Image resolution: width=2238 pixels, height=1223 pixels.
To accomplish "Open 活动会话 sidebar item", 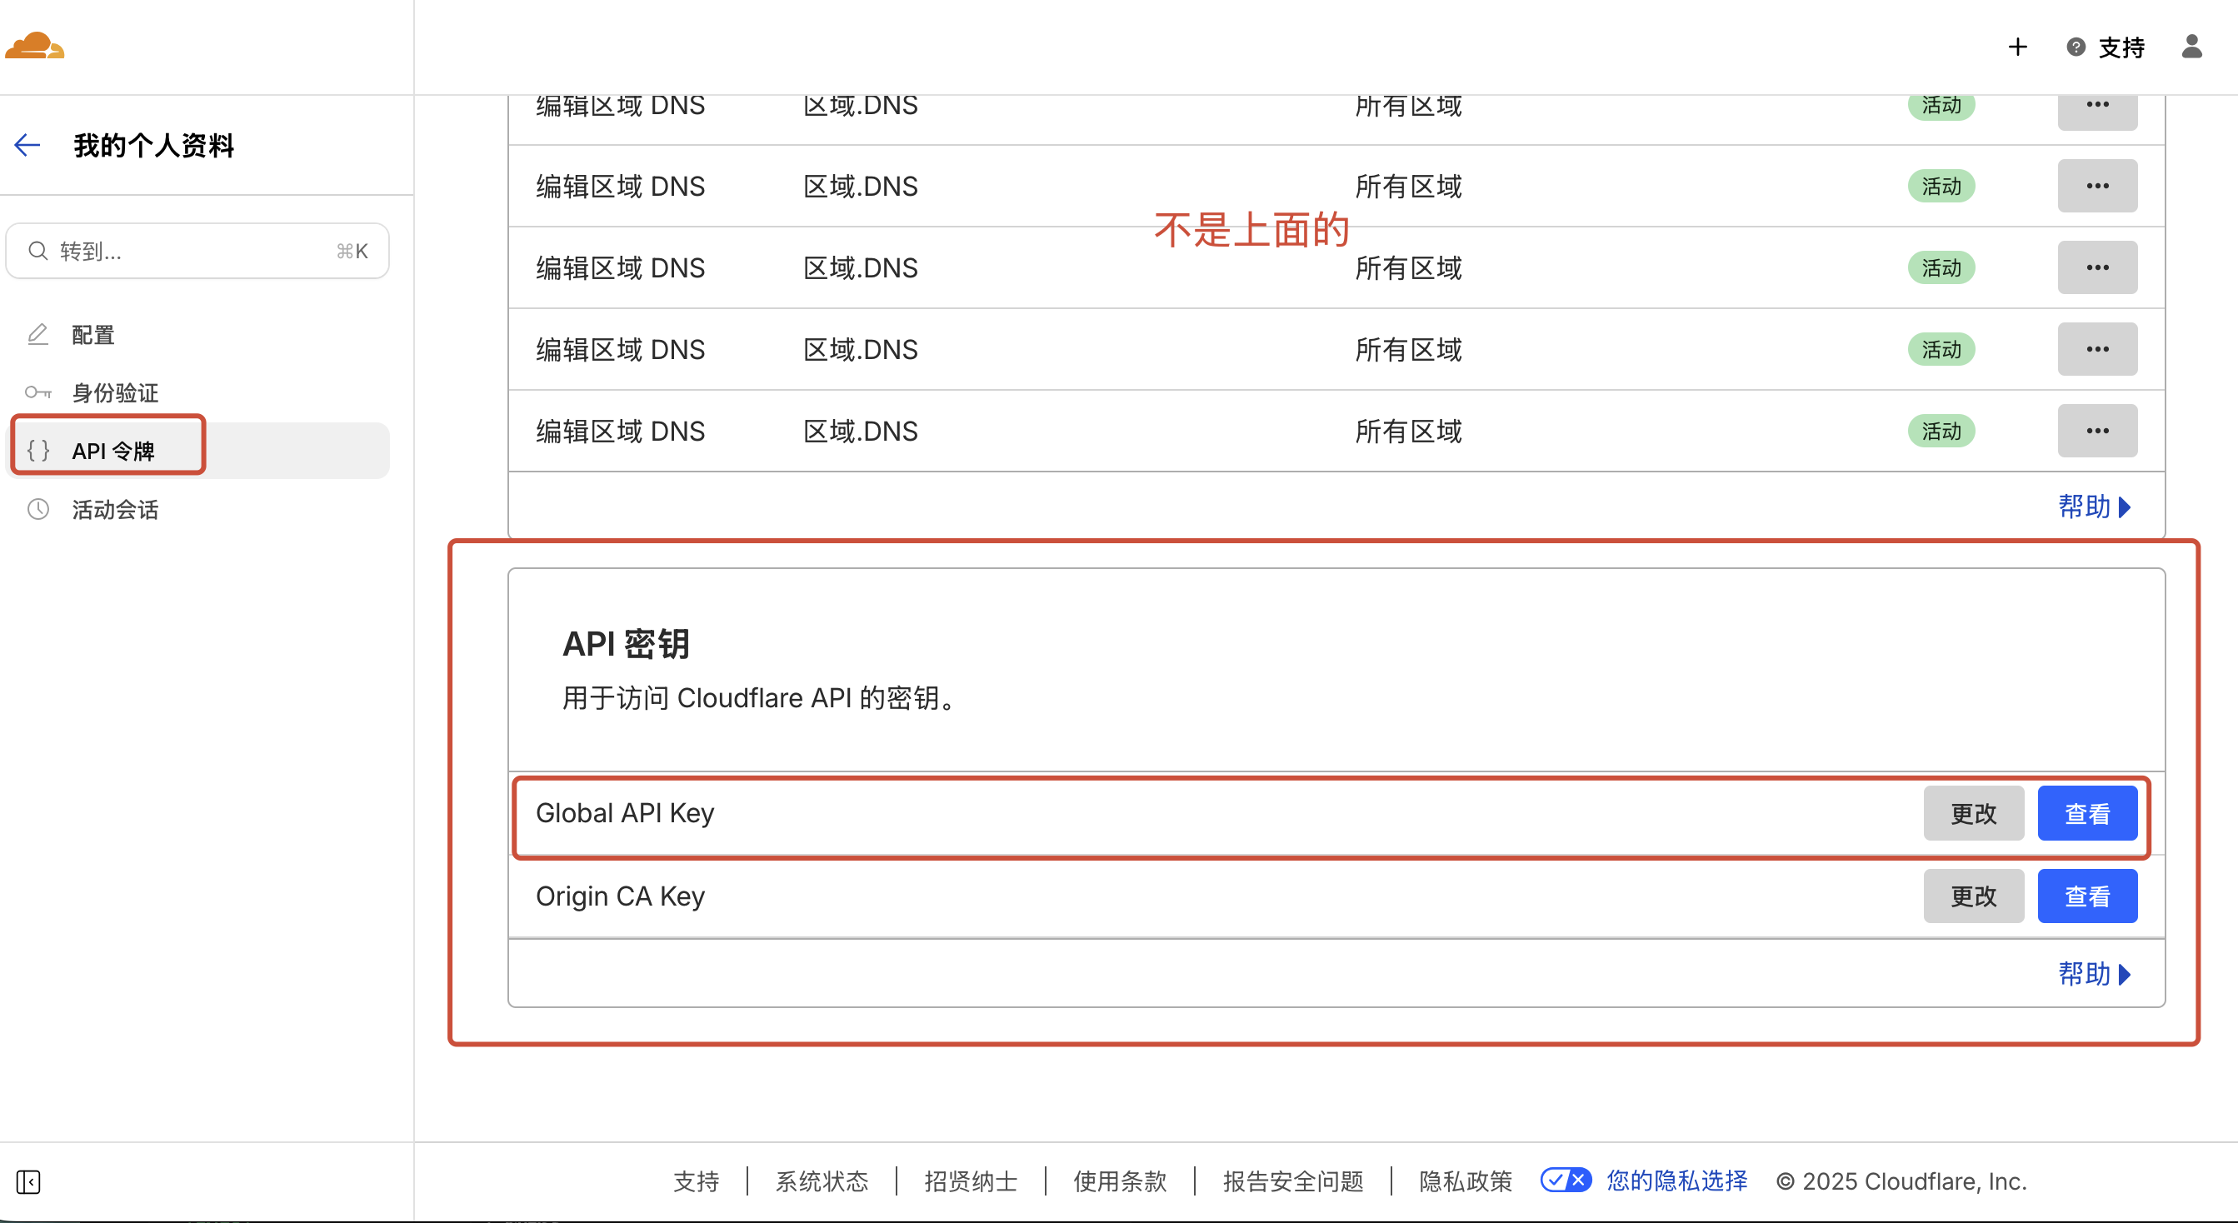I will pos(115,510).
